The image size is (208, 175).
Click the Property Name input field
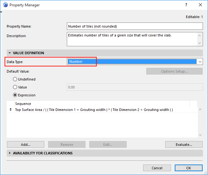(135, 26)
